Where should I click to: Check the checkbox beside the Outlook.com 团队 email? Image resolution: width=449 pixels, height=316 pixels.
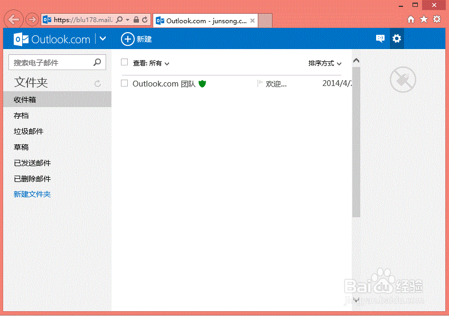124,83
